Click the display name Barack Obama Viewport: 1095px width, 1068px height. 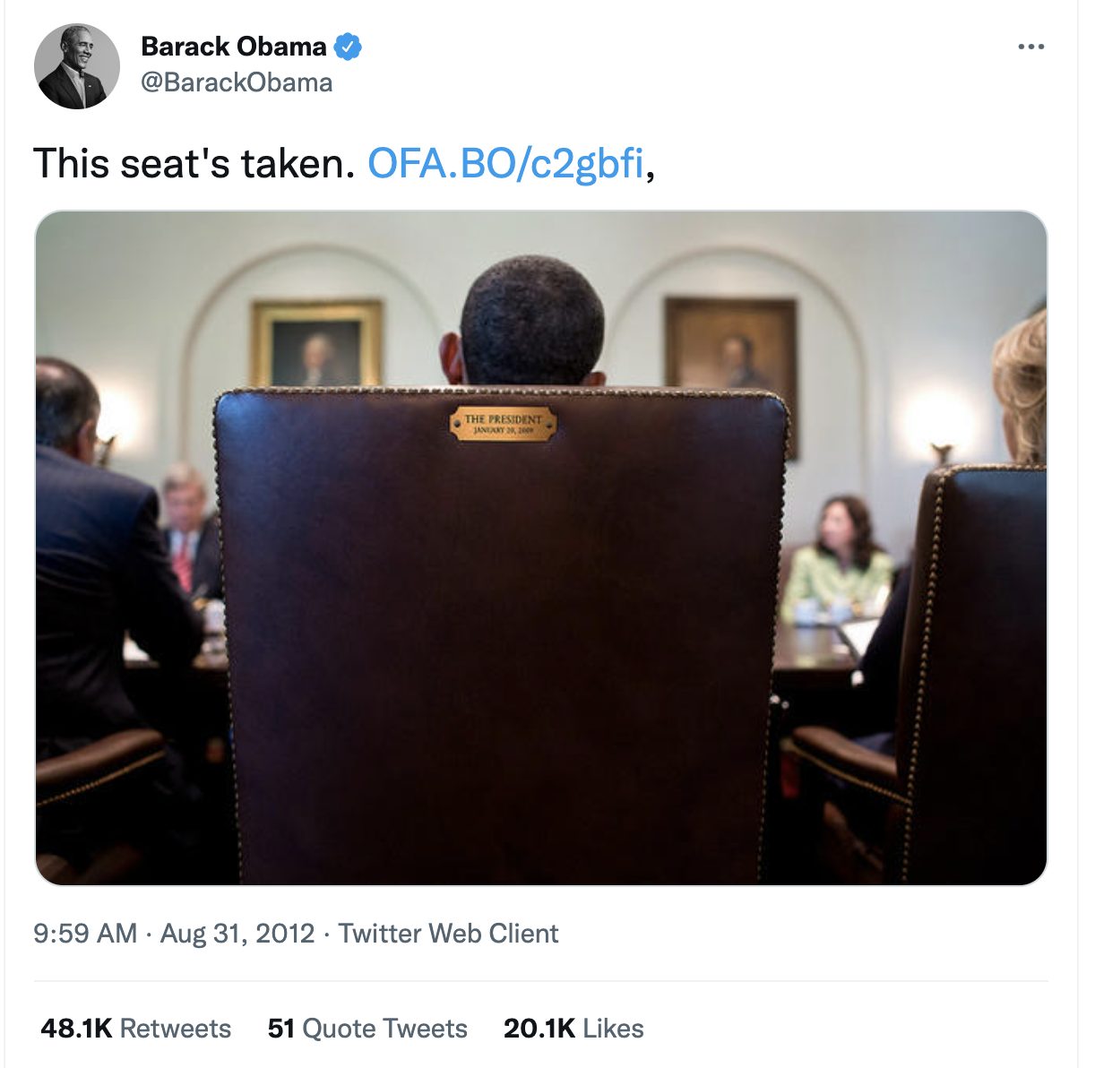click(x=234, y=46)
